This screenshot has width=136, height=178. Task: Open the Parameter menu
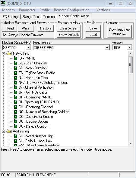pos(27,10)
